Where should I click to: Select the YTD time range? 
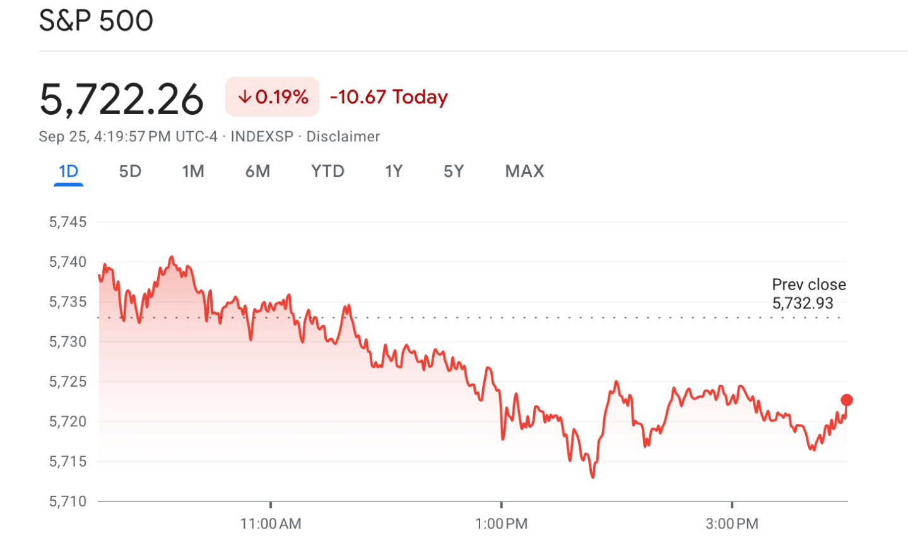(326, 171)
